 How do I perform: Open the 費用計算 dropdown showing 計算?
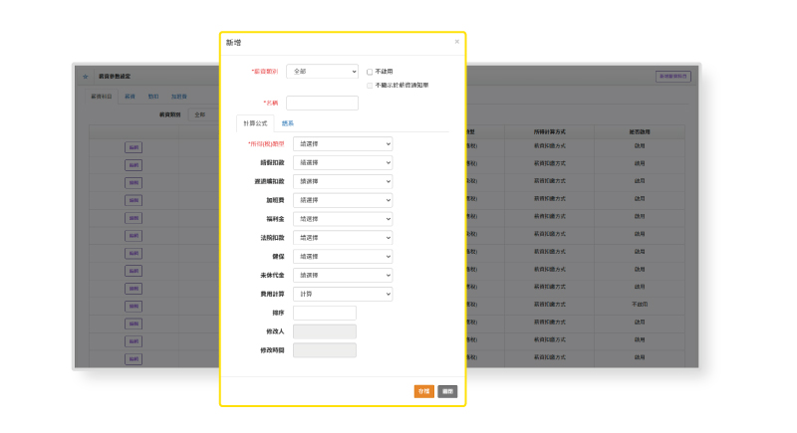coord(343,294)
